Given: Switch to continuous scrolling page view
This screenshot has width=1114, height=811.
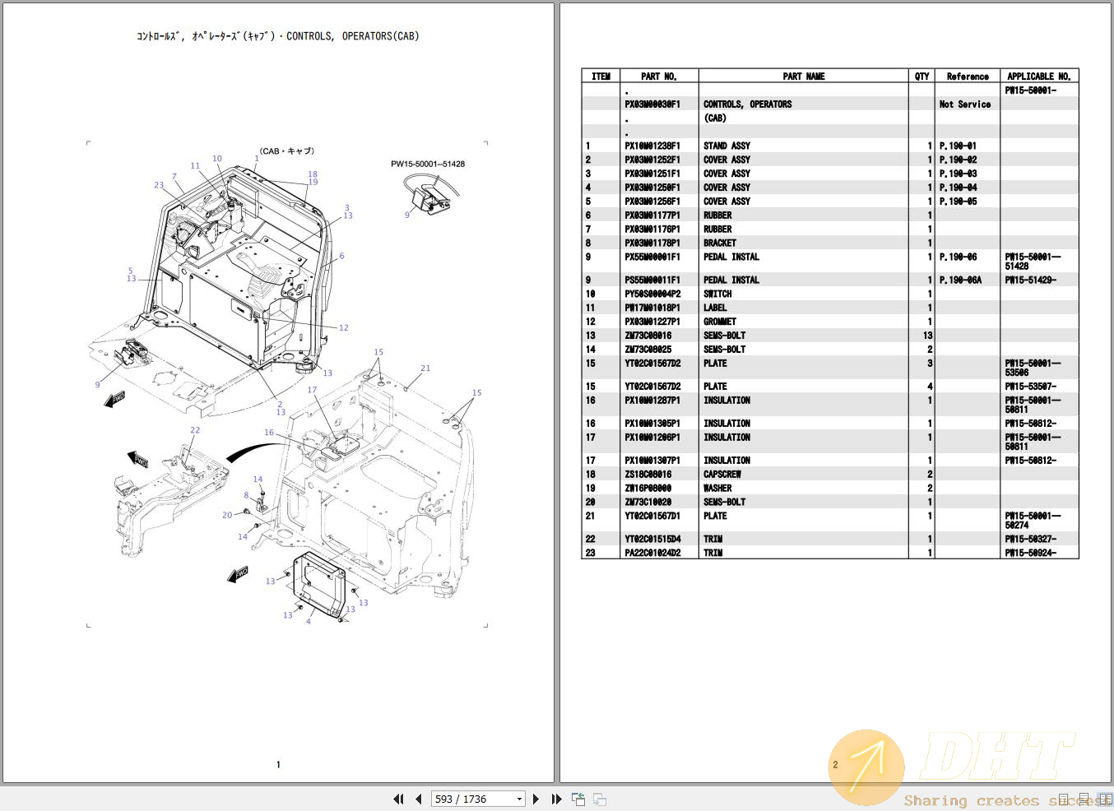Looking at the screenshot, I should point(1085,799).
